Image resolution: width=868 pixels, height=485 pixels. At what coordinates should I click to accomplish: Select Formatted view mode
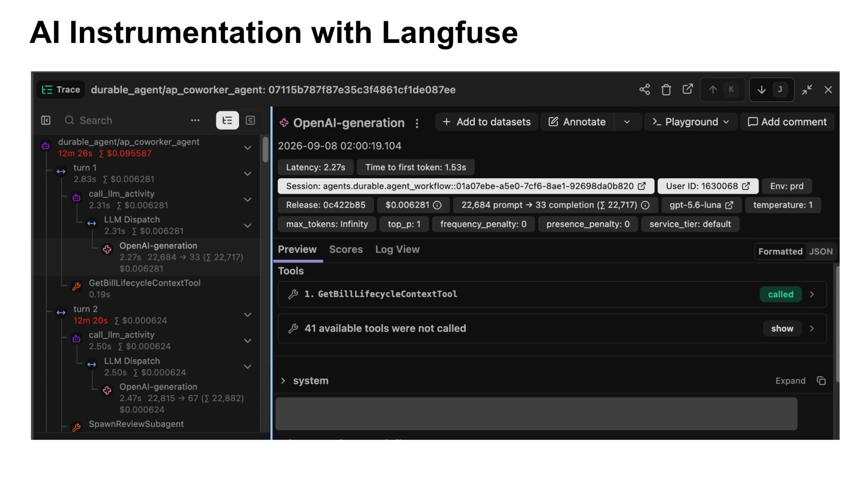780,252
